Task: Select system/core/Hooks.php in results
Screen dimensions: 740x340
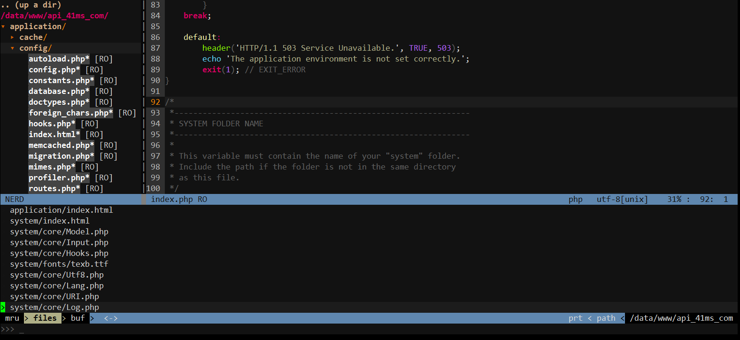Action: (59, 254)
